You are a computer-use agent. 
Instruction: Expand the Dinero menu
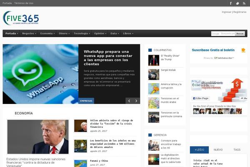click(64, 33)
